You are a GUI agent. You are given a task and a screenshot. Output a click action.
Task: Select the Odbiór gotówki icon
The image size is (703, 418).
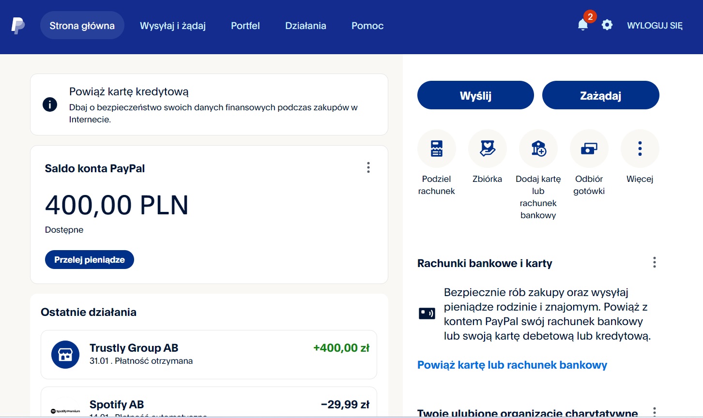(x=589, y=149)
